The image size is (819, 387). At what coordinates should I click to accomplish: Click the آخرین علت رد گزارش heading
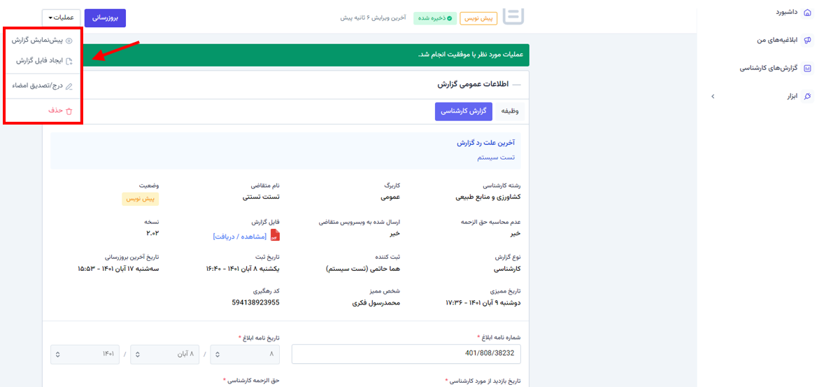pos(486,143)
